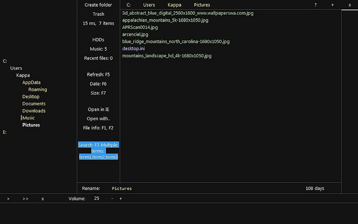Close the window with top-right x
358x224 pixels.
click(x=350, y=5)
